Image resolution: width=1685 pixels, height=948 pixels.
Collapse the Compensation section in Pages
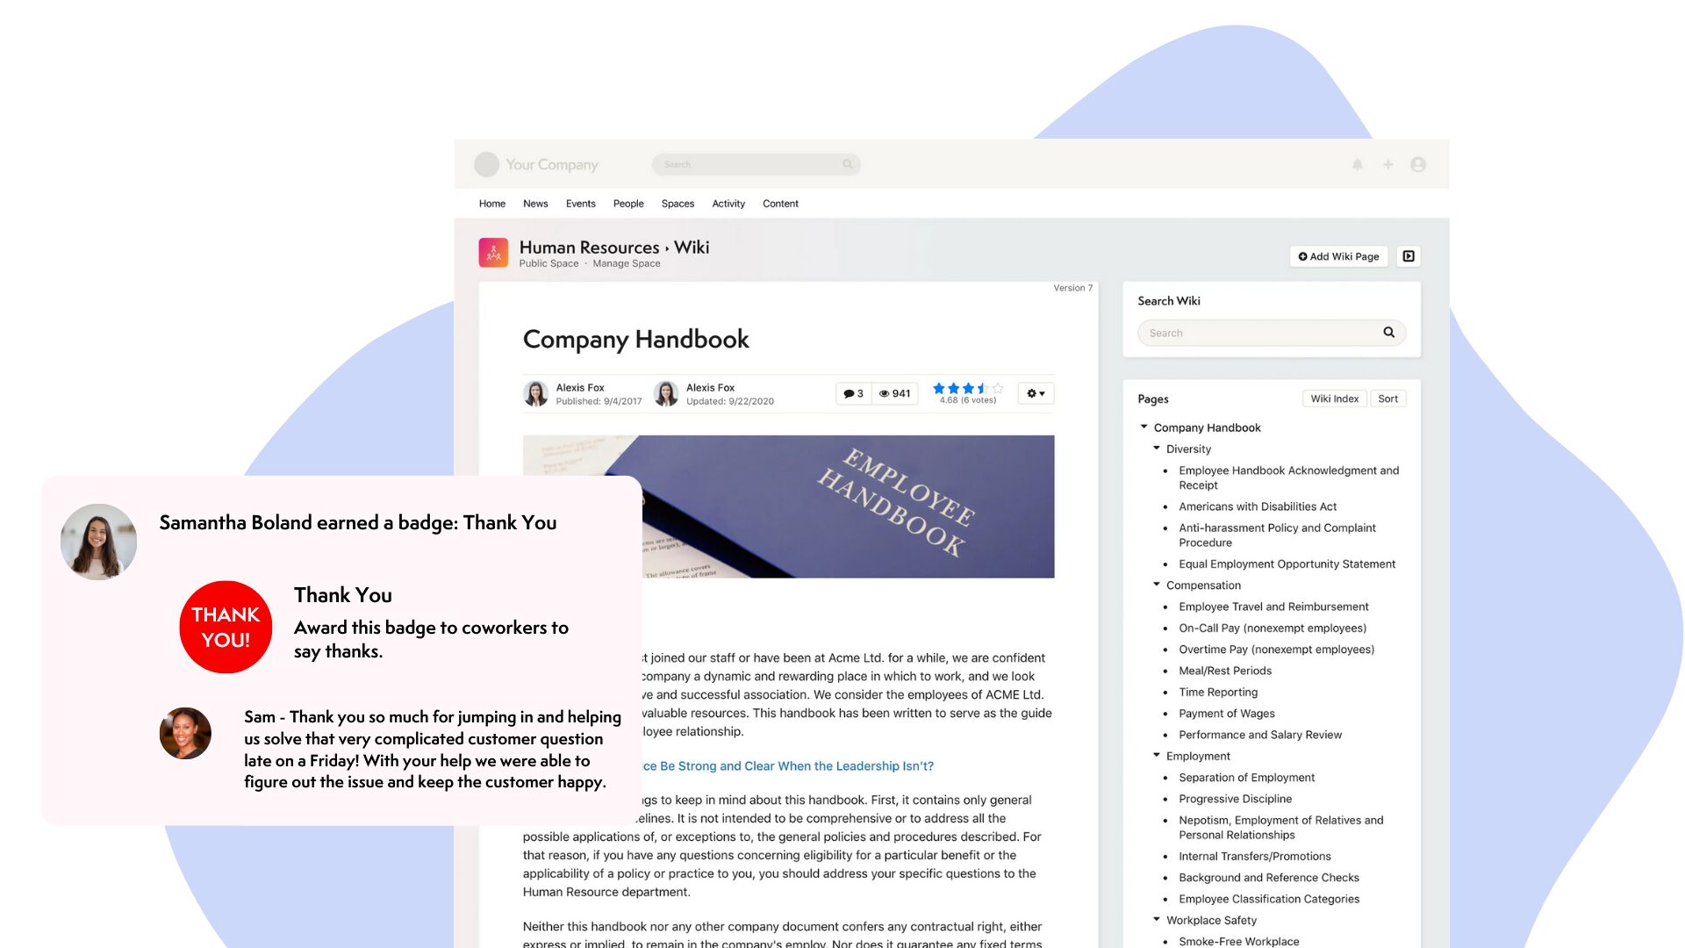click(1158, 585)
